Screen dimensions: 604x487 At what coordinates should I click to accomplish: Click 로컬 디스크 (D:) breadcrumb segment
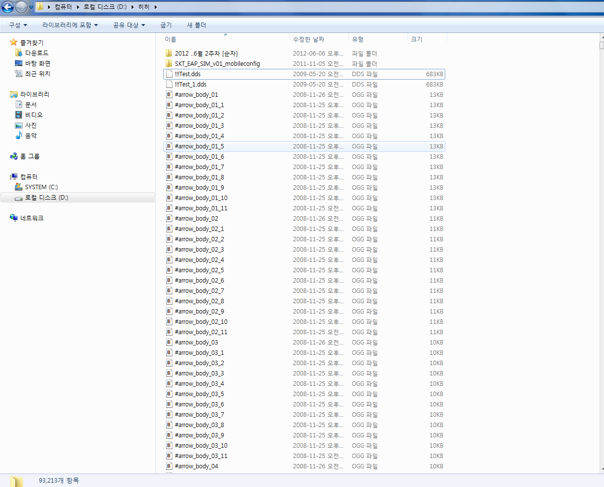(x=104, y=7)
